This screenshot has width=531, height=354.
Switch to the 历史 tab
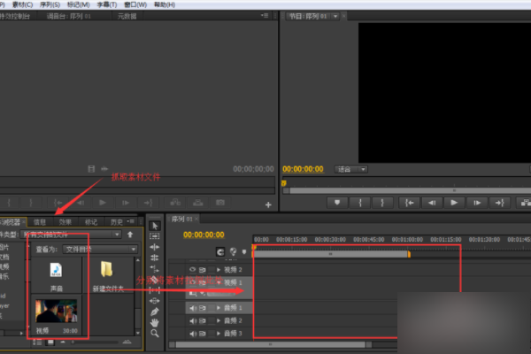click(x=117, y=222)
